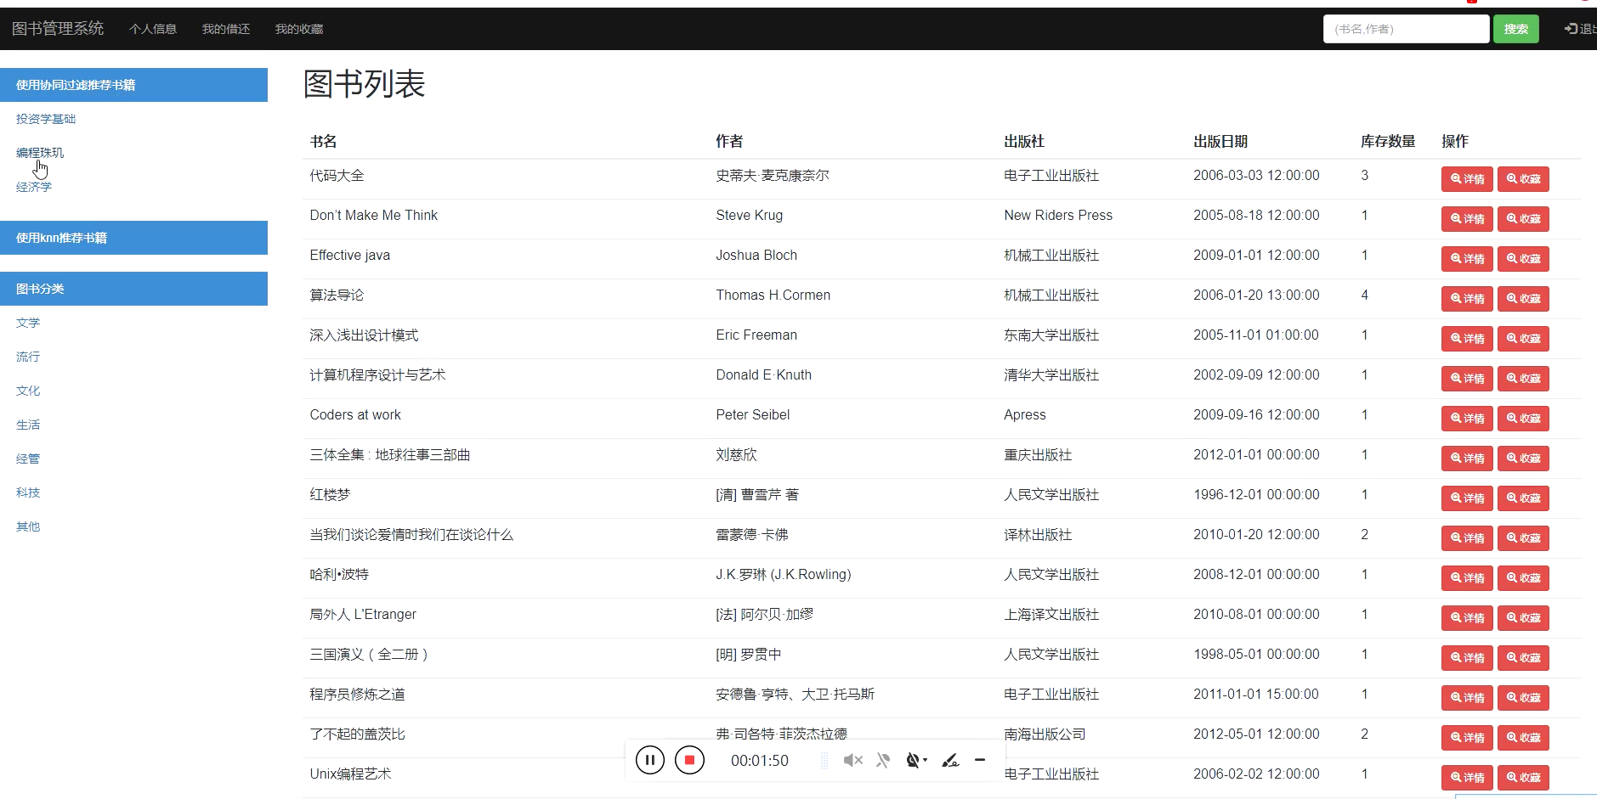The height and width of the screenshot is (799, 1597).
Task: Filter by category 文化
Action: click(x=28, y=391)
